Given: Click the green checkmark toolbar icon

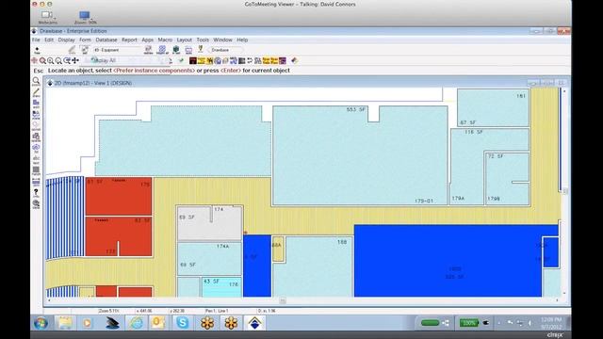Looking at the screenshot, I should [x=181, y=60].
